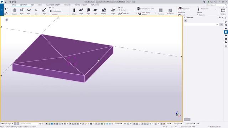Select the steel Column tool
Screen dimensions: 228x128
pos(15,11)
